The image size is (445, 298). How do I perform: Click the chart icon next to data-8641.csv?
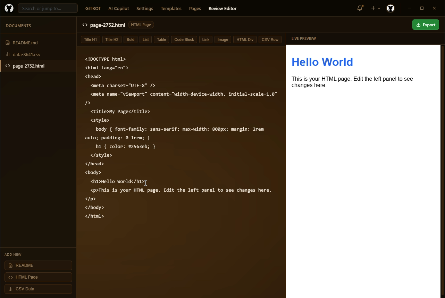[x=8, y=54]
